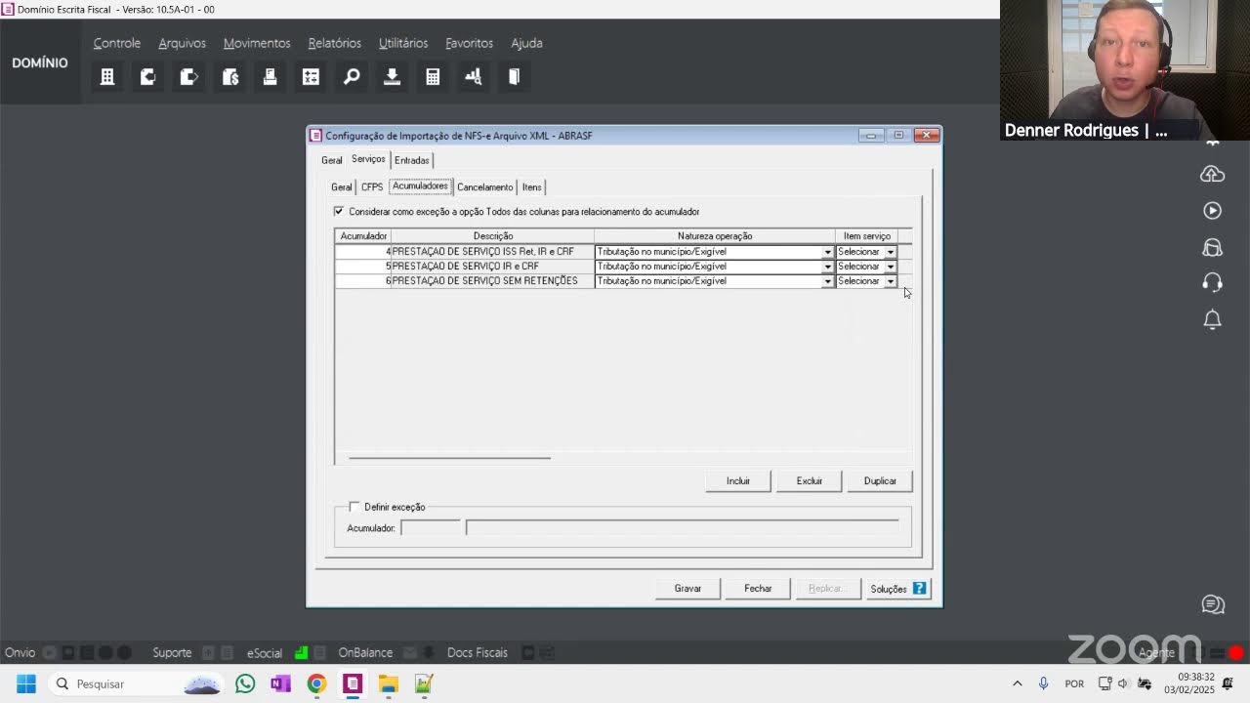This screenshot has height=703, width=1250.
Task: Open the math operations grid icon
Action: tap(311, 77)
